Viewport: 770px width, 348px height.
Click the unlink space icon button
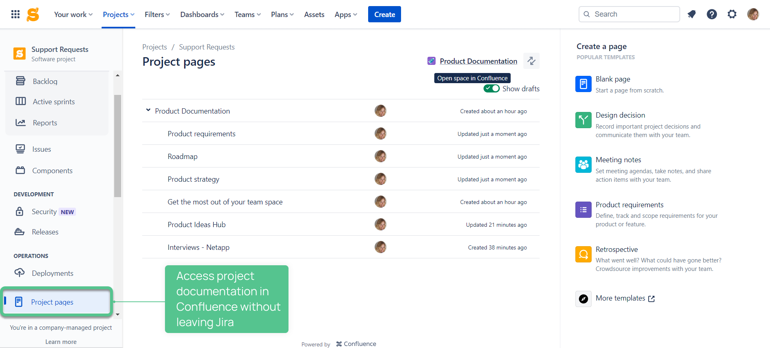click(531, 61)
